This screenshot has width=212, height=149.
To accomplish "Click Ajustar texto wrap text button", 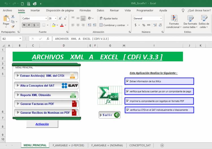I will pyautogui.click(x=109, y=18).
